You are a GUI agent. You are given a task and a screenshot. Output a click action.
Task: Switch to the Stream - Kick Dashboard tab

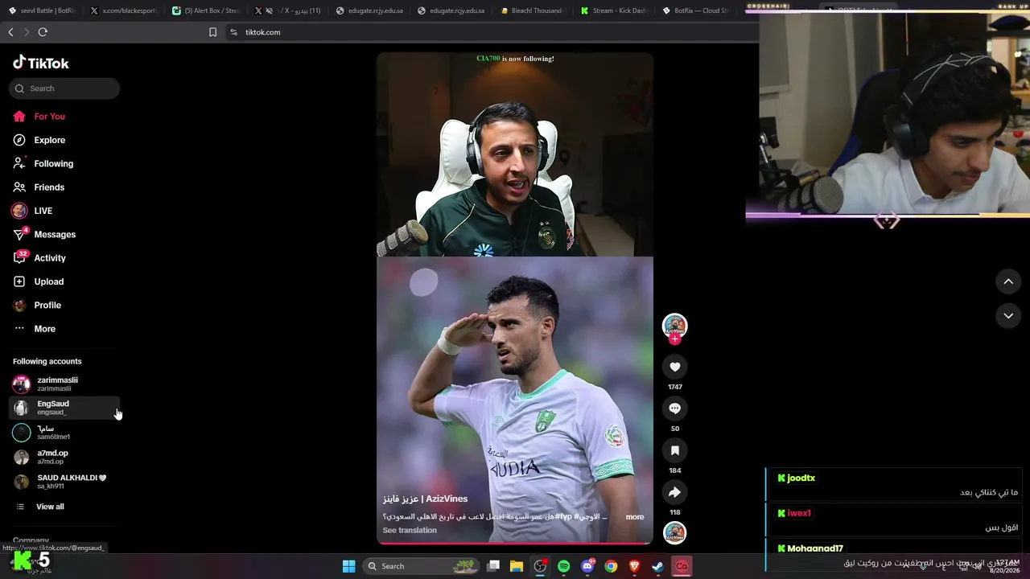(x=614, y=10)
